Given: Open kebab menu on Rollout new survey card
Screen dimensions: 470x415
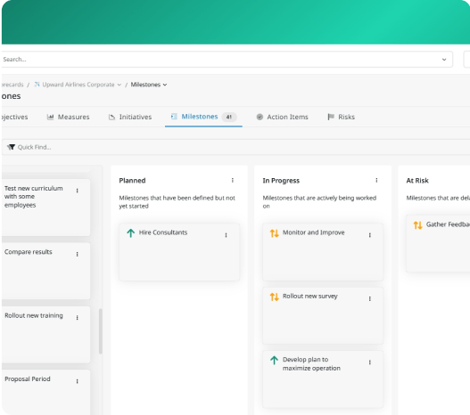Looking at the screenshot, I should (x=370, y=298).
